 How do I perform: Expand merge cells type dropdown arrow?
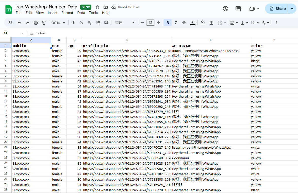225,23
